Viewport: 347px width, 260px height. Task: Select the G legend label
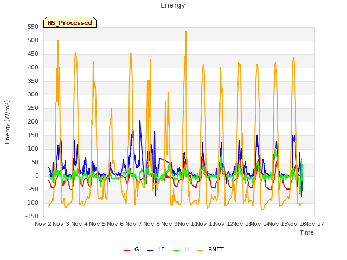[137, 249]
